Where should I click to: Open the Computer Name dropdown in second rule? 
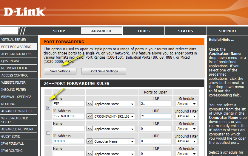pyautogui.click(x=114, y=141)
